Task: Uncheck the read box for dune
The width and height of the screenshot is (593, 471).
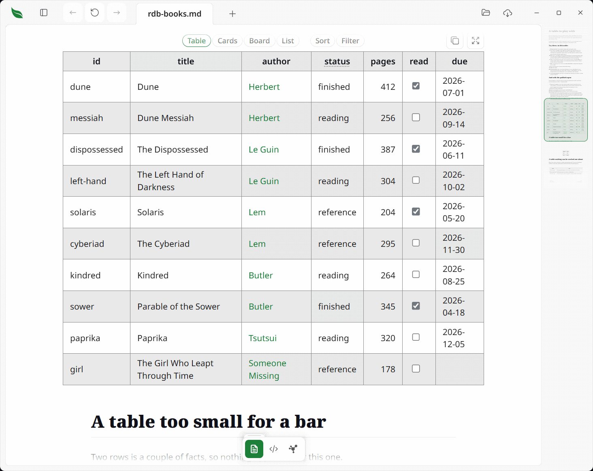Action: tap(416, 86)
